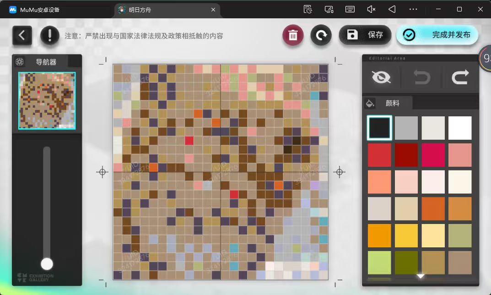Choose the salmon pink swatch
Viewport: 491px width, 295px height.
click(x=460, y=155)
